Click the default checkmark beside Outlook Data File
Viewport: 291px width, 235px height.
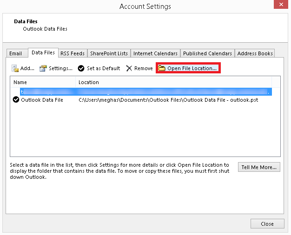click(x=16, y=99)
